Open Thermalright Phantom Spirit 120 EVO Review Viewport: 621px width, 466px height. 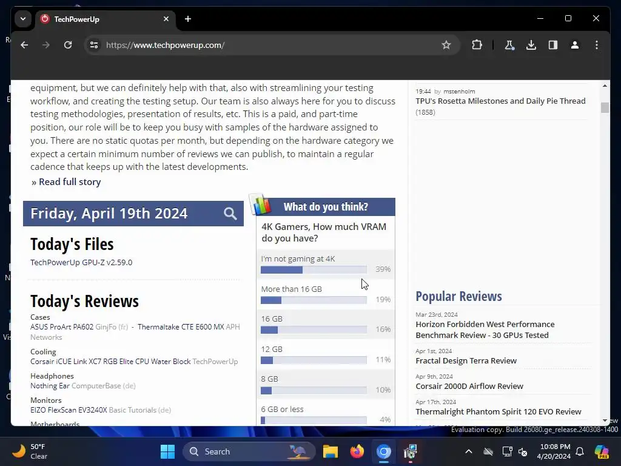pos(498,412)
